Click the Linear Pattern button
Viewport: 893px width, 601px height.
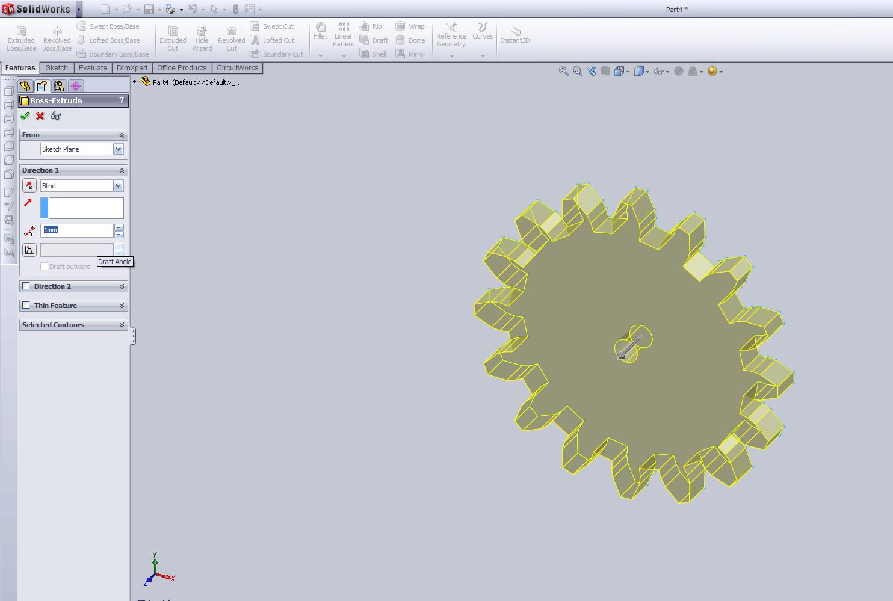click(x=344, y=35)
